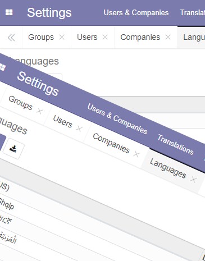Click the import/download icon button

(13, 149)
